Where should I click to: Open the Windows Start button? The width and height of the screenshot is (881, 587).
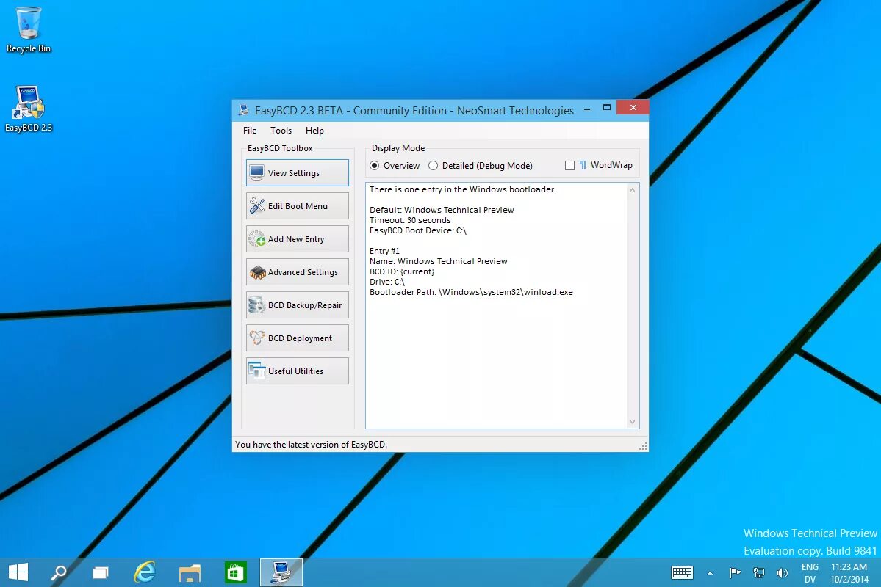pos(18,572)
